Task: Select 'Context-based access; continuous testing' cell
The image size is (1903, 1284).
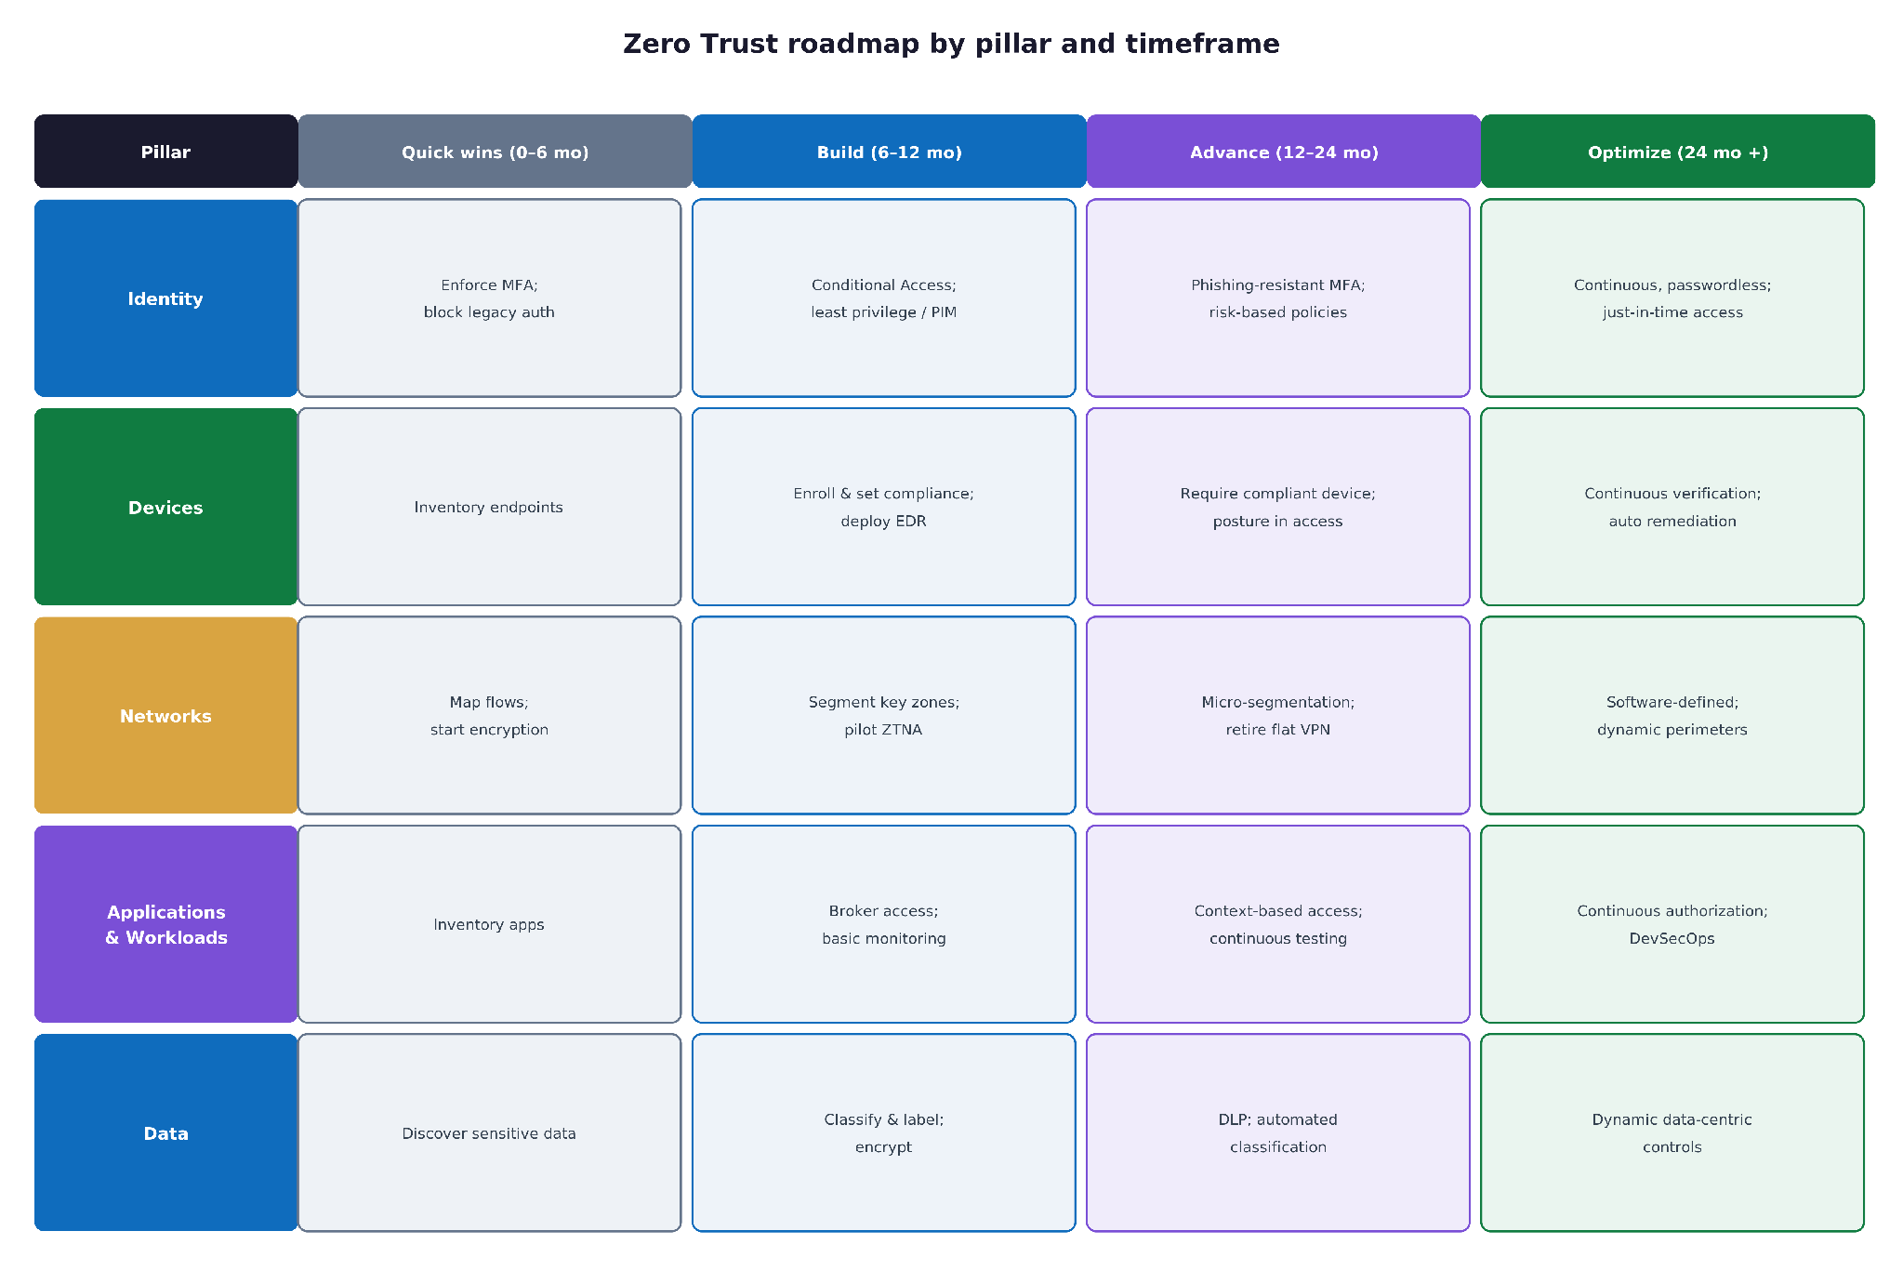Action: [1277, 924]
